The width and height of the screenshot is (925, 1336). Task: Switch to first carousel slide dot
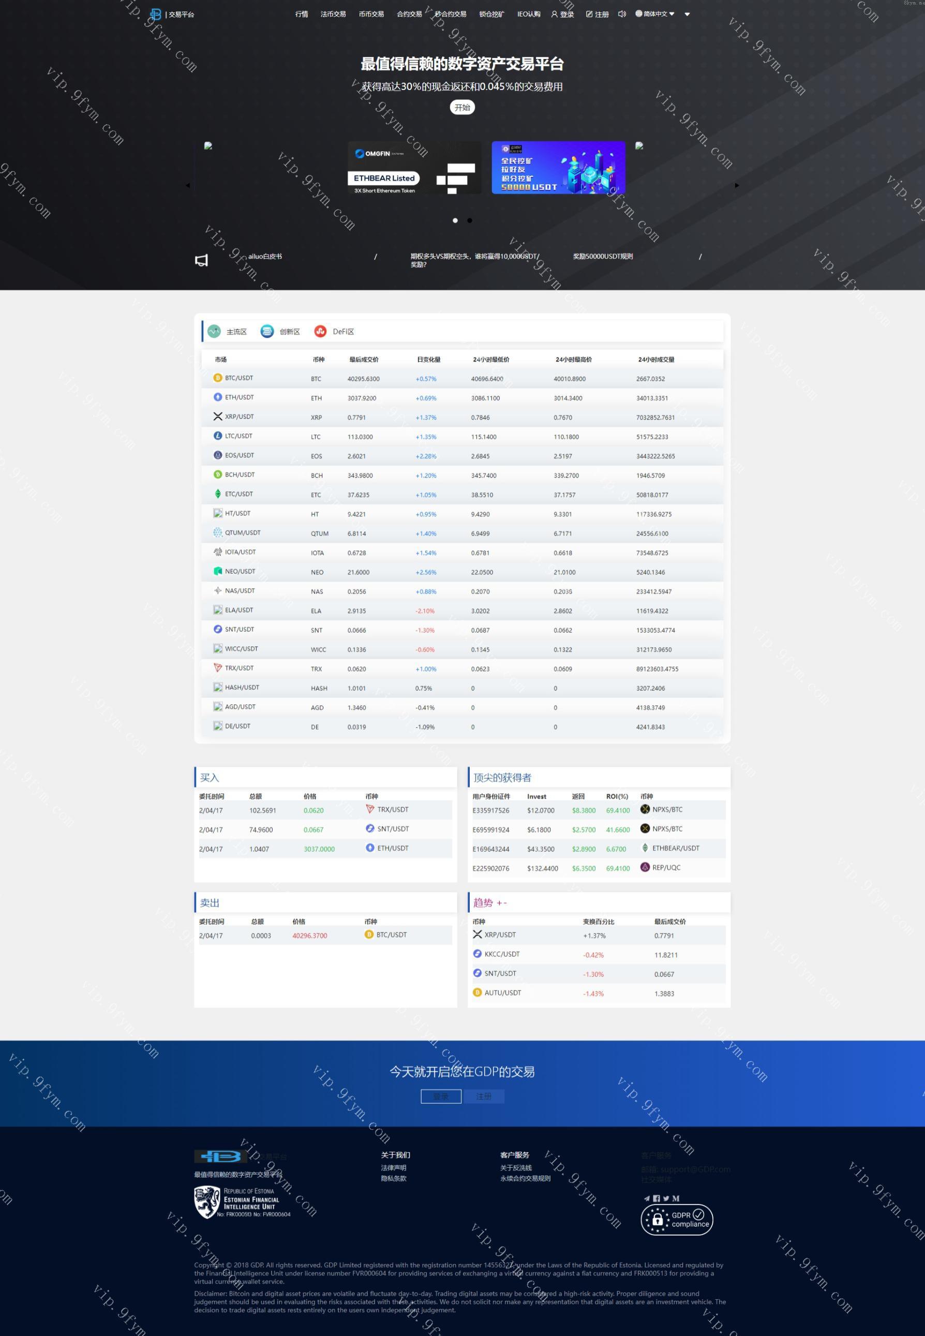455,220
